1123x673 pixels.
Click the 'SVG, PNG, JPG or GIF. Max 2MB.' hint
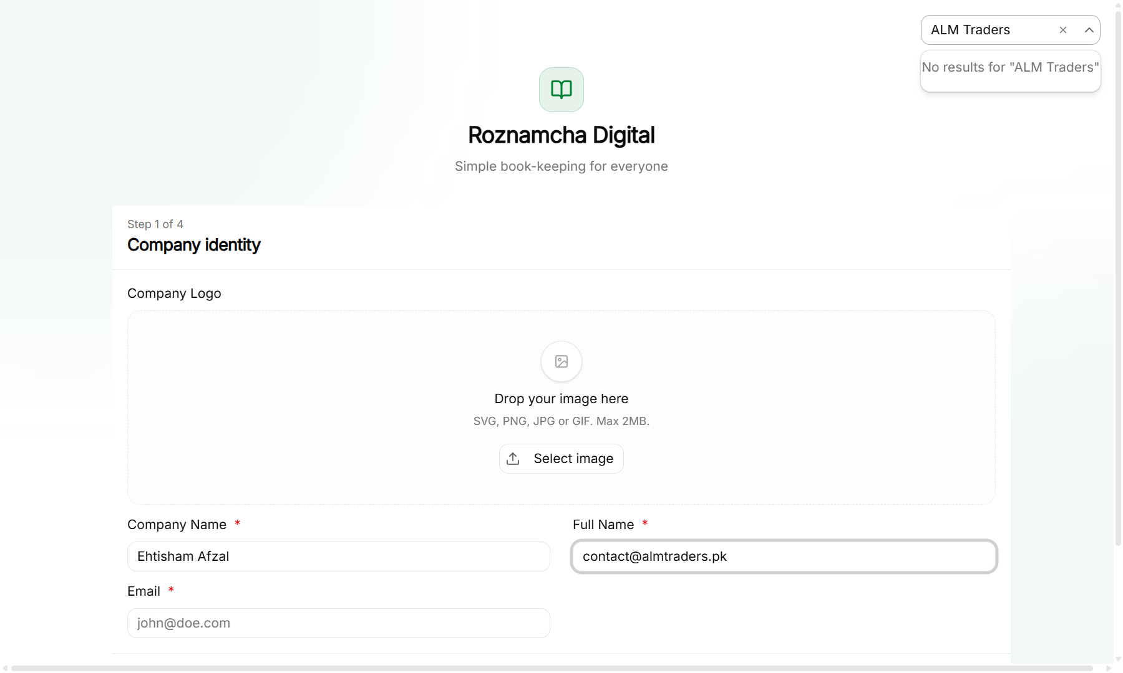[x=561, y=421]
